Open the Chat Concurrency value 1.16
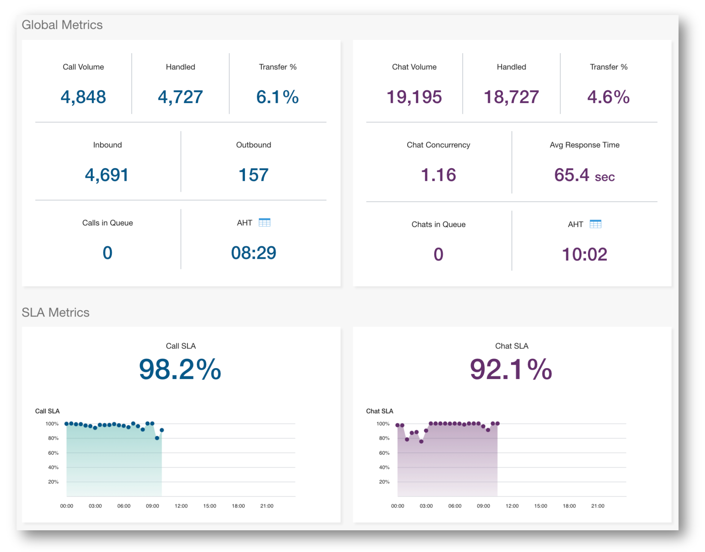 click(x=438, y=175)
